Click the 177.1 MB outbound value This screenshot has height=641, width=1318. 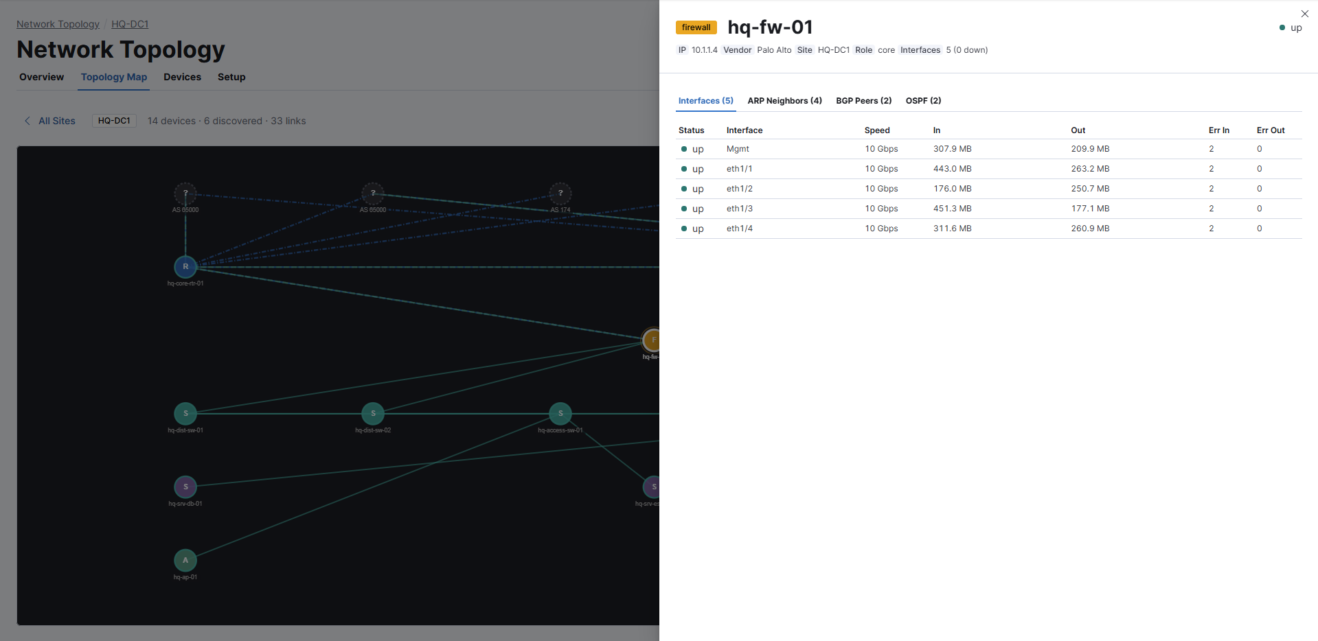pos(1091,209)
